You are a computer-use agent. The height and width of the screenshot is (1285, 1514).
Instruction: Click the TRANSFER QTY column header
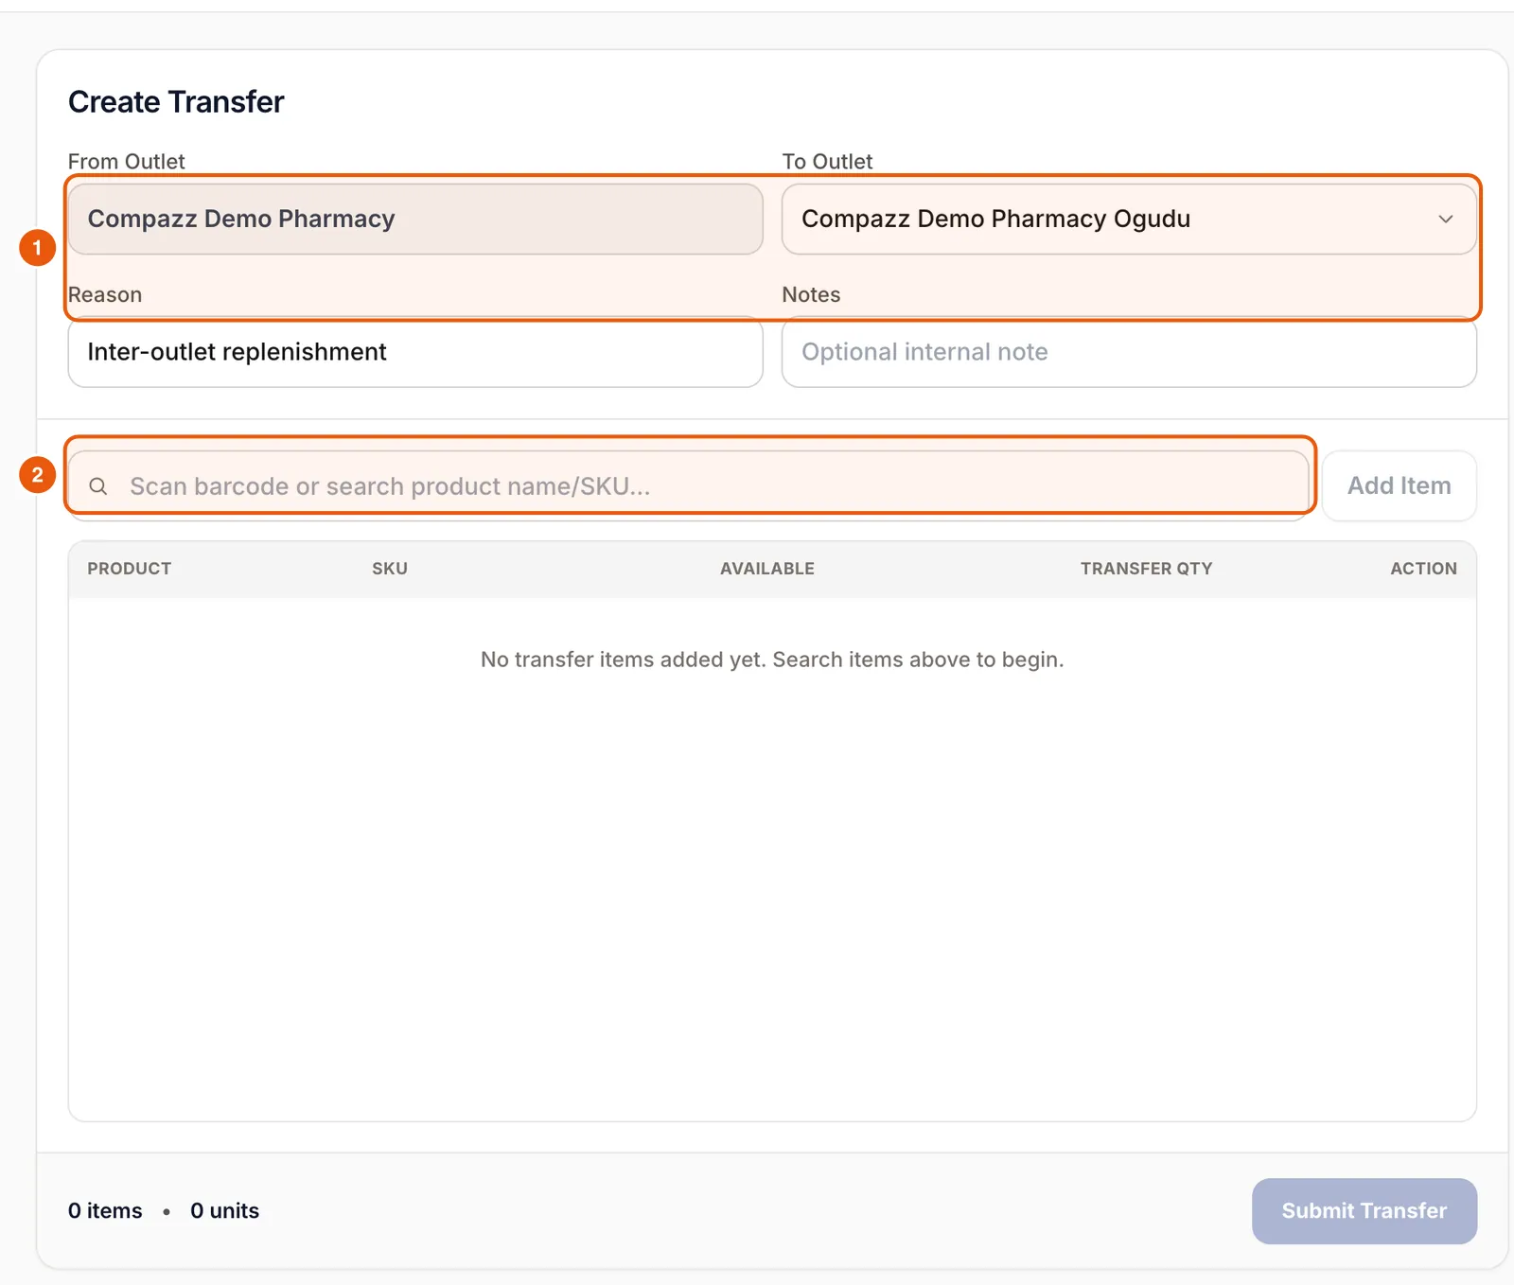coord(1147,569)
